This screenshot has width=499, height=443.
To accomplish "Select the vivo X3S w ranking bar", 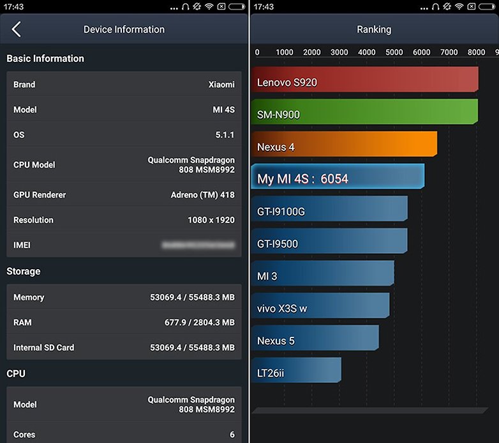I will 320,306.
